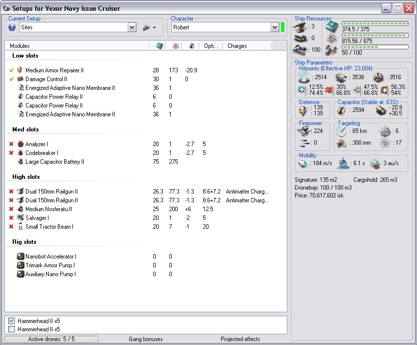The width and height of the screenshot is (417, 345).
Task: Click the Trimark Armor Pump I rig icon
Action: [20, 265]
